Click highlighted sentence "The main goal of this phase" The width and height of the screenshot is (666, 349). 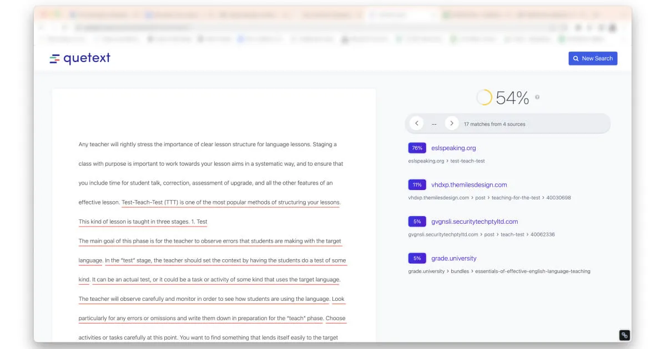[210, 241]
